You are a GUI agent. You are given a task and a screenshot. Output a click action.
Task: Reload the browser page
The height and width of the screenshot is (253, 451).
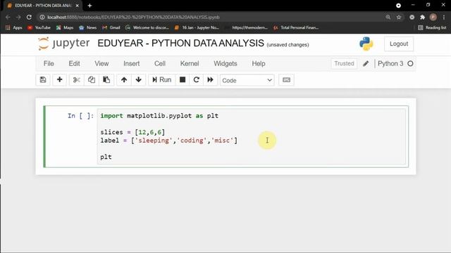click(29, 17)
